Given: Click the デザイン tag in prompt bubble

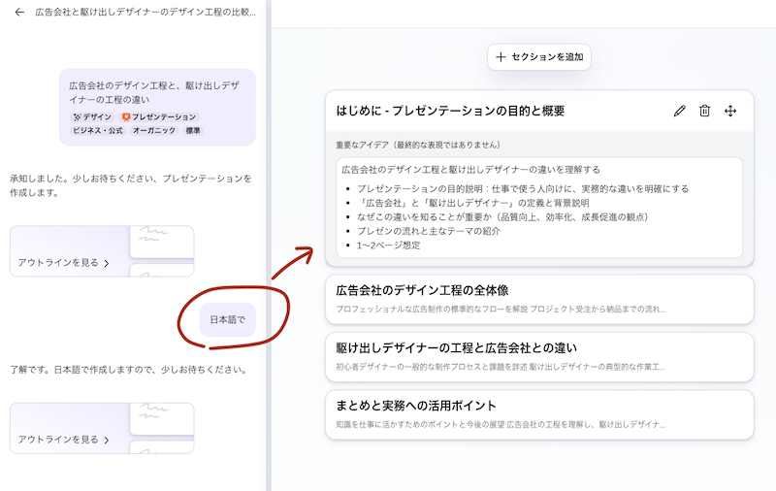Looking at the screenshot, I should [92, 116].
